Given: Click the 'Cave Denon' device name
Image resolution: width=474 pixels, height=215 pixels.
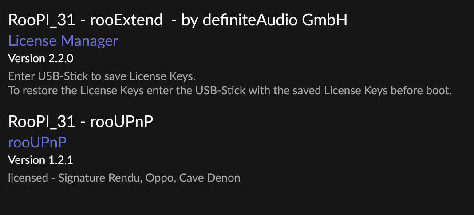Looking at the screenshot, I should click(x=209, y=178).
